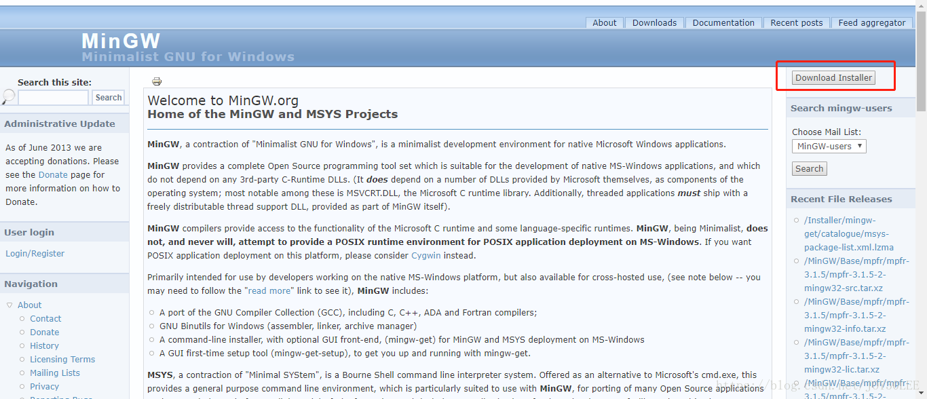The height and width of the screenshot is (399, 927).
Task: Open the mpfr-3.1.5-2-mingw32-lic.tar.xz link
Action: point(856,356)
